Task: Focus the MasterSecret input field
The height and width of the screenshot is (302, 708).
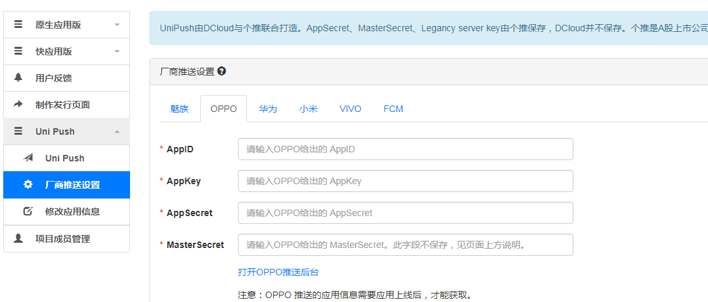Action: pos(406,245)
